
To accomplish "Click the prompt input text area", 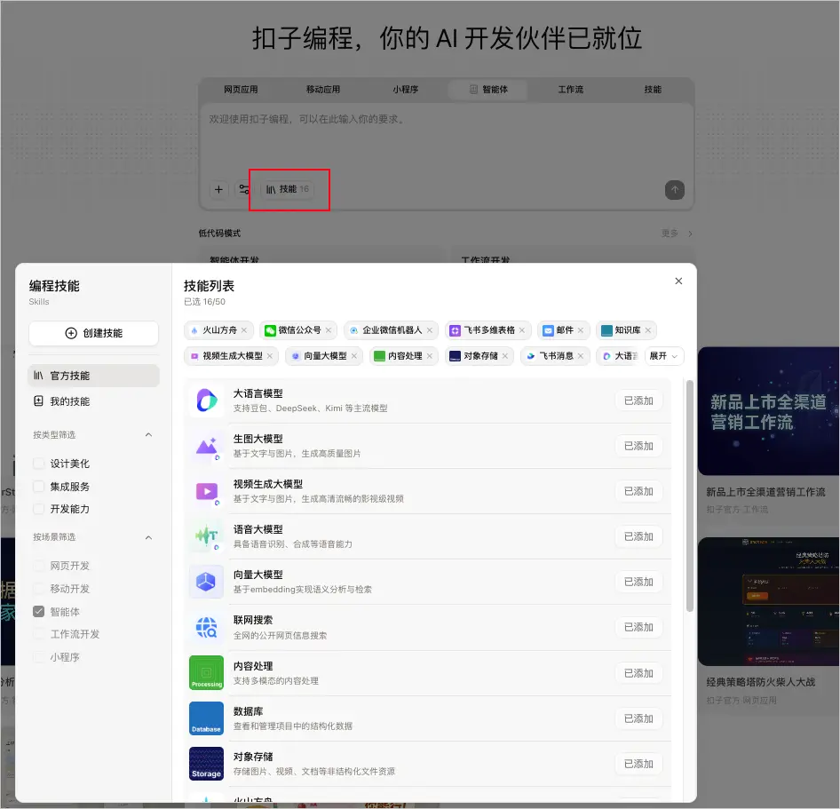I will 447,139.
